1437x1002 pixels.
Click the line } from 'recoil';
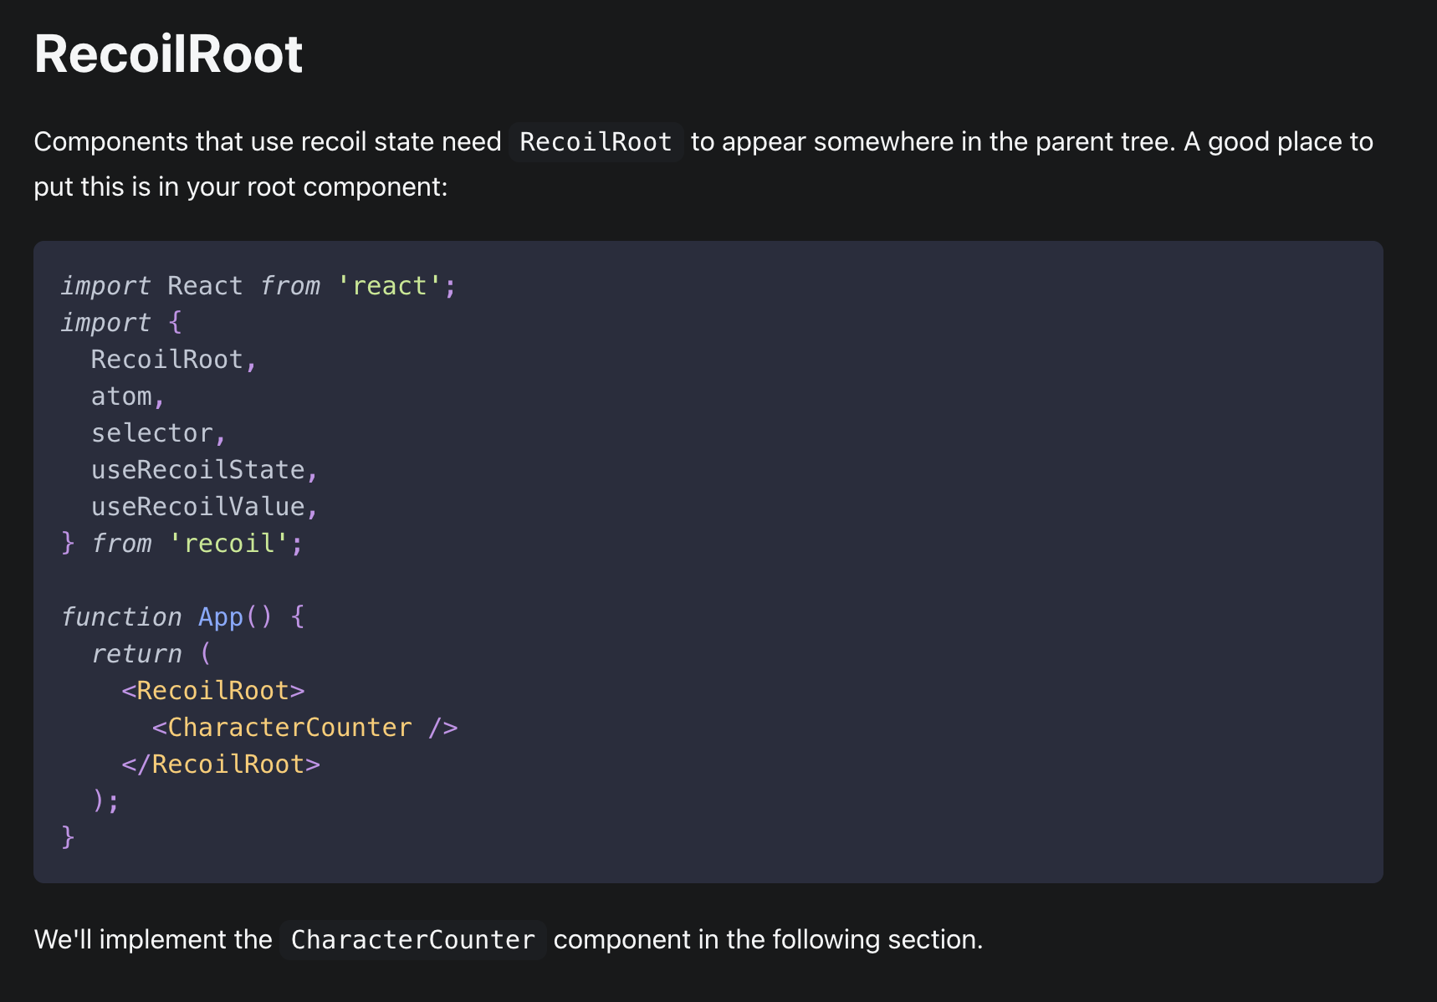click(x=182, y=544)
